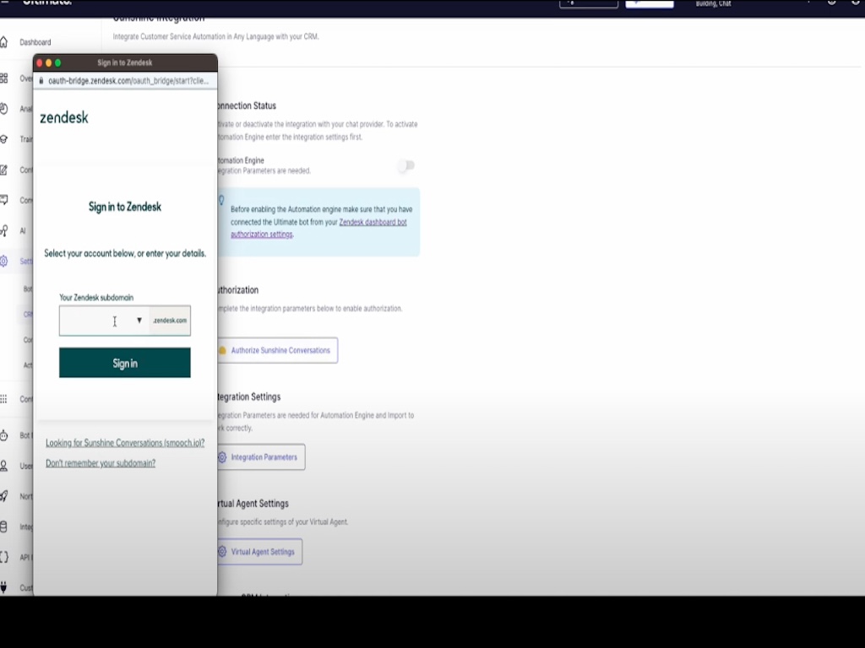Image resolution: width=865 pixels, height=648 pixels.
Task: Click the rocket icon in sidebar
Action: 4,496
